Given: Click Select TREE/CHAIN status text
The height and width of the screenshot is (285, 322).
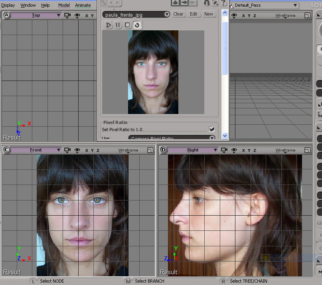Looking at the screenshot, I should (x=249, y=281).
